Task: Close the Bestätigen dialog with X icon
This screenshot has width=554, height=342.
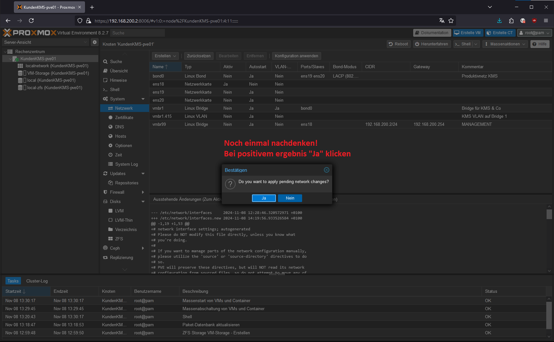Action: [326, 170]
